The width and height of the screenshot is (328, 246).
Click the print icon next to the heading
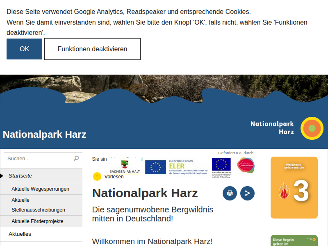230,193
